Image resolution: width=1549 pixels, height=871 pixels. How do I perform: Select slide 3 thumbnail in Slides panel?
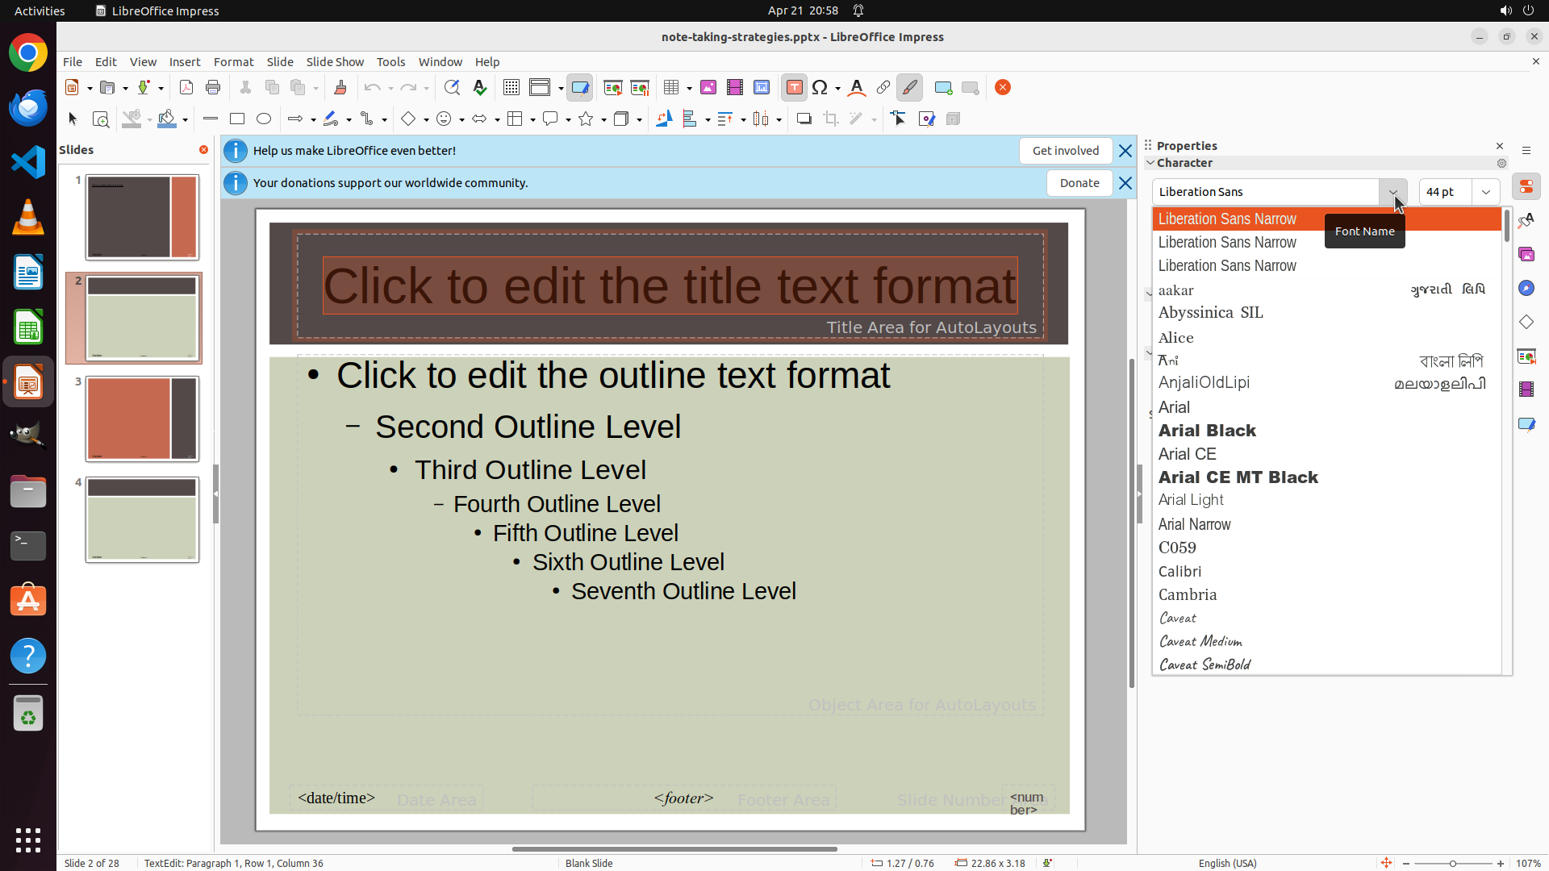(x=142, y=419)
